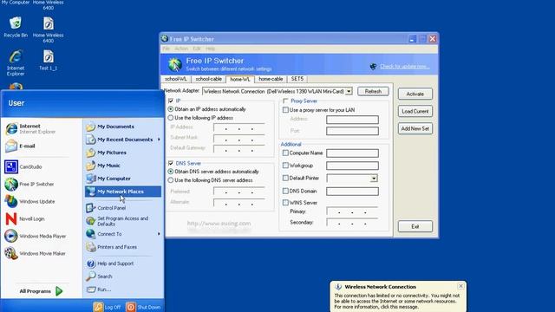The image size is (555, 312).
Task: Expand All Programs menu
Action: click(x=41, y=291)
